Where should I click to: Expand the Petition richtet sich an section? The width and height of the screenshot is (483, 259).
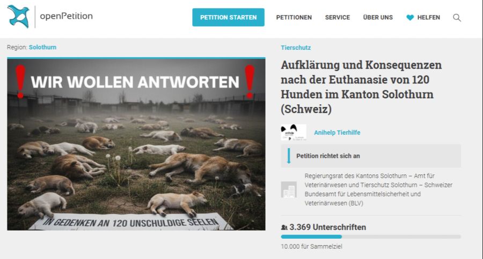click(x=371, y=156)
